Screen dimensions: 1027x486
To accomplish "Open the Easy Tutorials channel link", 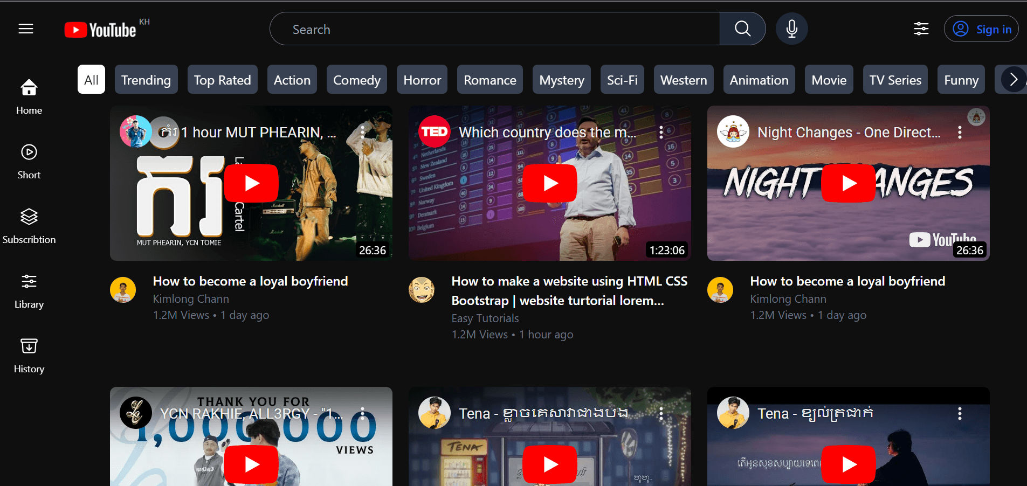I will tap(485, 318).
